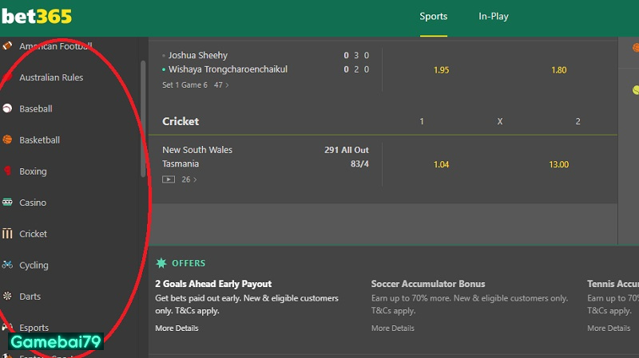Click the sports sidebar scrollbar
This screenshot has height=358, width=639.
pos(144,120)
